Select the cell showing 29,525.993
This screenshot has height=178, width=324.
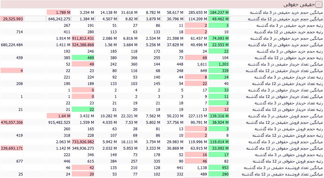point(12,19)
